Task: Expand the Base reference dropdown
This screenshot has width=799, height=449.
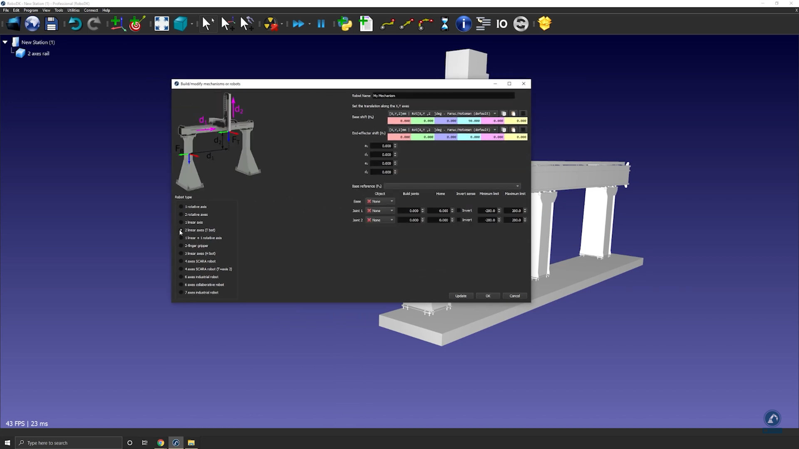Action: coord(452,186)
